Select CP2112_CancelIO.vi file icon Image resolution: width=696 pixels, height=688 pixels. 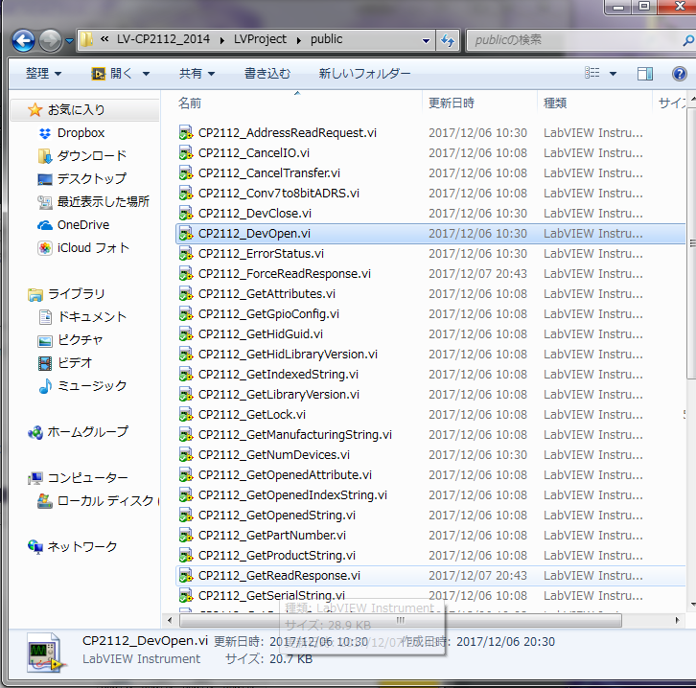186,153
